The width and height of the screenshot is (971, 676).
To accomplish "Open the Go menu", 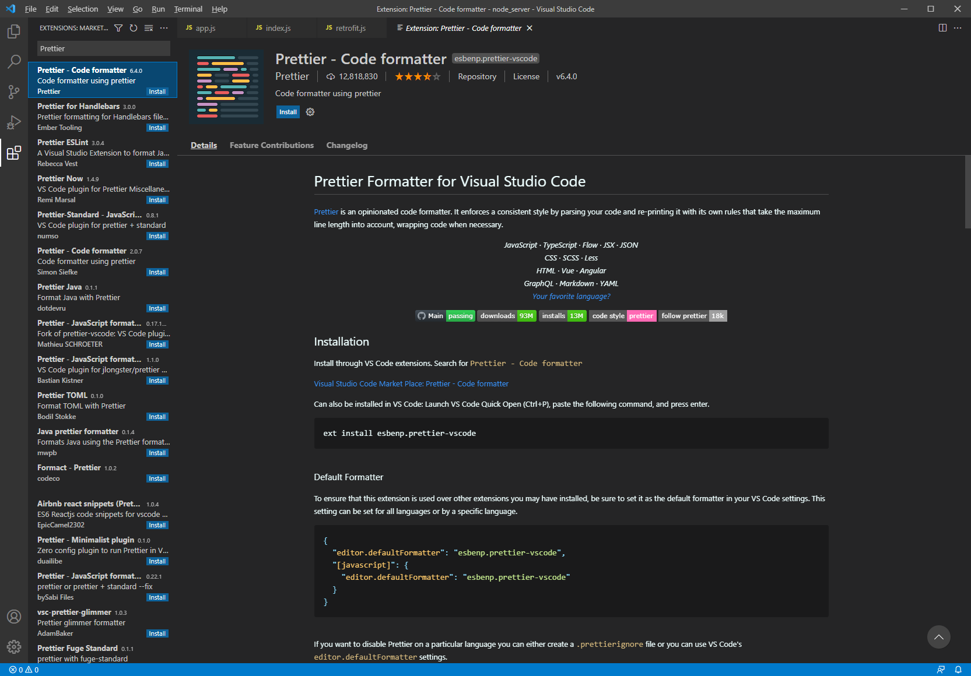I will tap(138, 9).
